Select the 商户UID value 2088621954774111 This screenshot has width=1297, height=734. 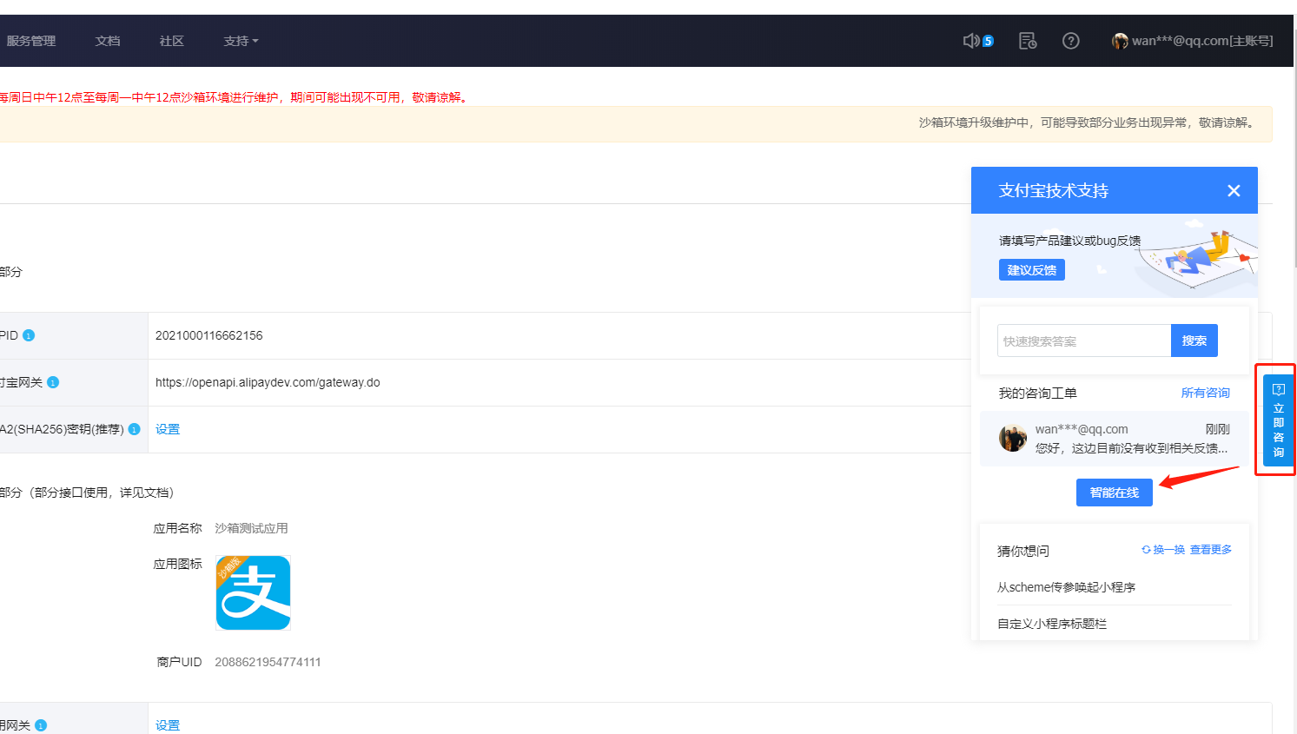pos(268,662)
